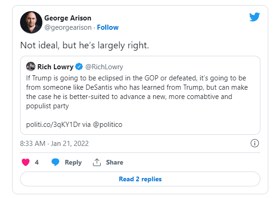279x198 pixels.
Task: Click the Rich Lowry name in quote
Action: 55,67
